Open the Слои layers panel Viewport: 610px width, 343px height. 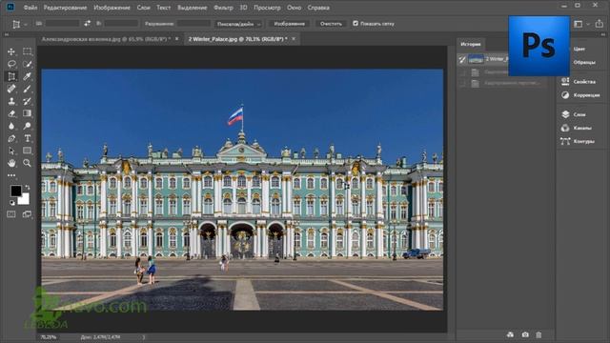pos(573,114)
